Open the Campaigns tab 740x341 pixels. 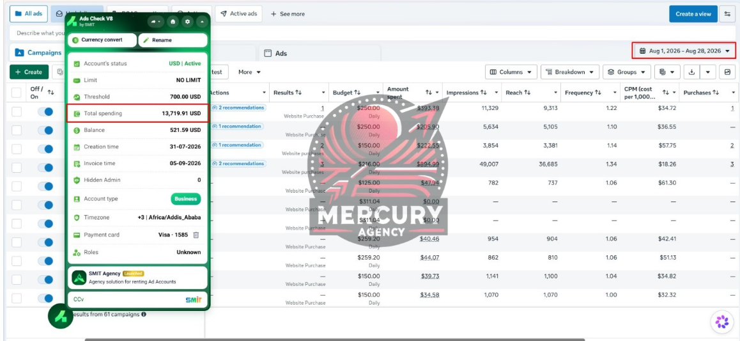click(38, 52)
